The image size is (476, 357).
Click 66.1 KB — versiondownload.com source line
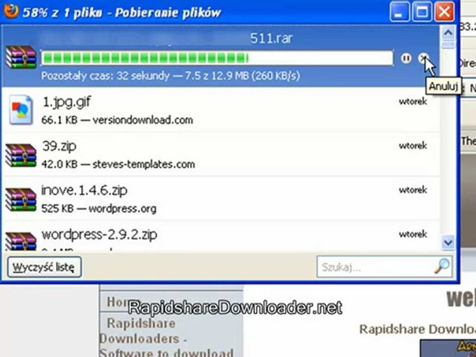117,120
